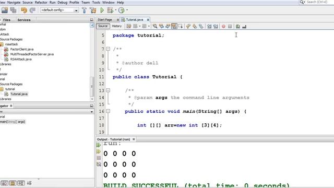Viewport: 334px width, 188px height.
Task: Select MultiThreadedFactorServer.java in tree
Action: pos(32,54)
